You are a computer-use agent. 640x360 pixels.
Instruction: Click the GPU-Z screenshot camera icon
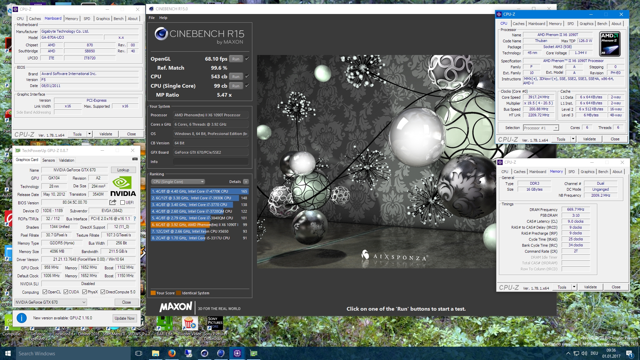[135, 159]
